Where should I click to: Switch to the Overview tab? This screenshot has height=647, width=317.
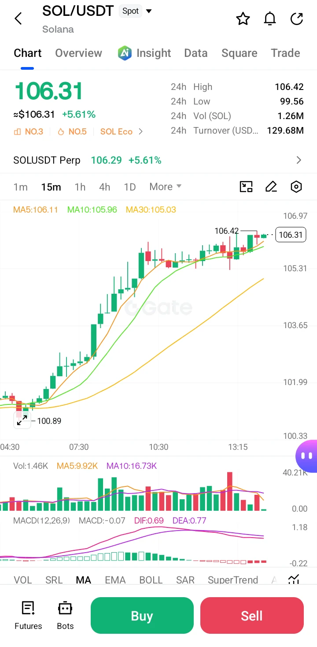point(78,53)
